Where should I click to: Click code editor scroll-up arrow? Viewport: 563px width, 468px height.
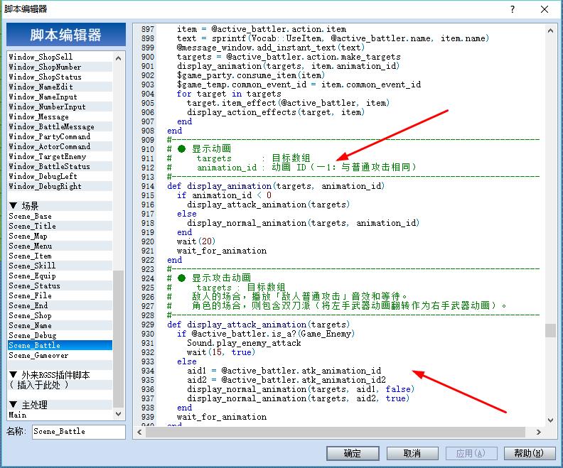coord(550,31)
